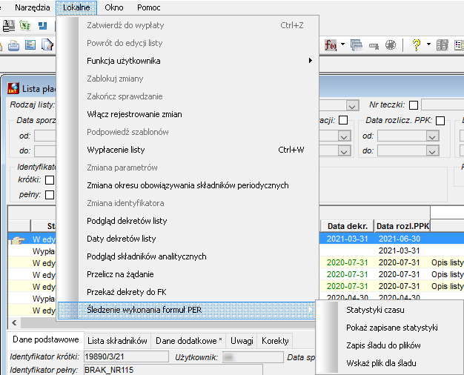Viewport: 464px width, 375px height.
Task: Click the document with pencil edit icon
Action: 47,45
